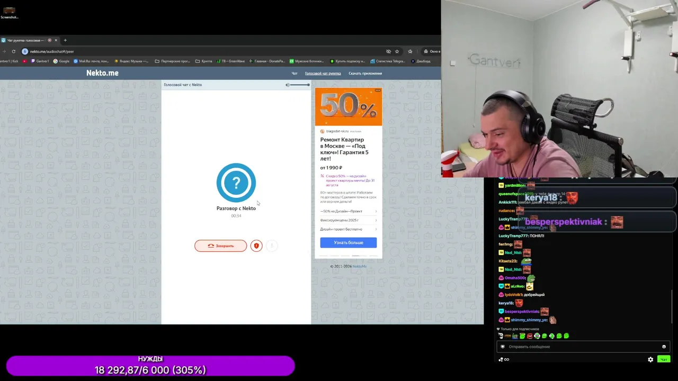Click username Kitaets23 in chat
The height and width of the screenshot is (381, 678).
(507, 261)
